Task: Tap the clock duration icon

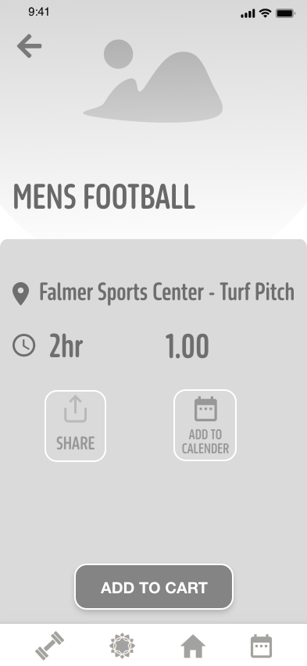Action: point(23,346)
